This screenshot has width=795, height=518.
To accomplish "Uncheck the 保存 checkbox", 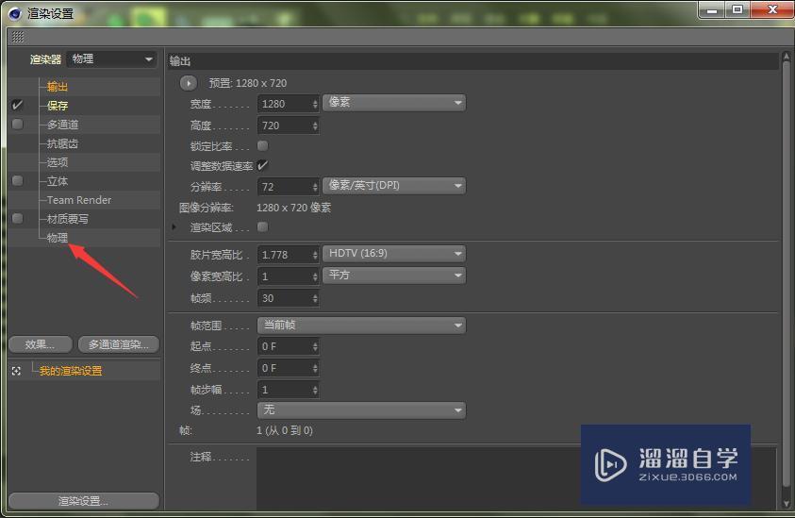I will point(17,105).
